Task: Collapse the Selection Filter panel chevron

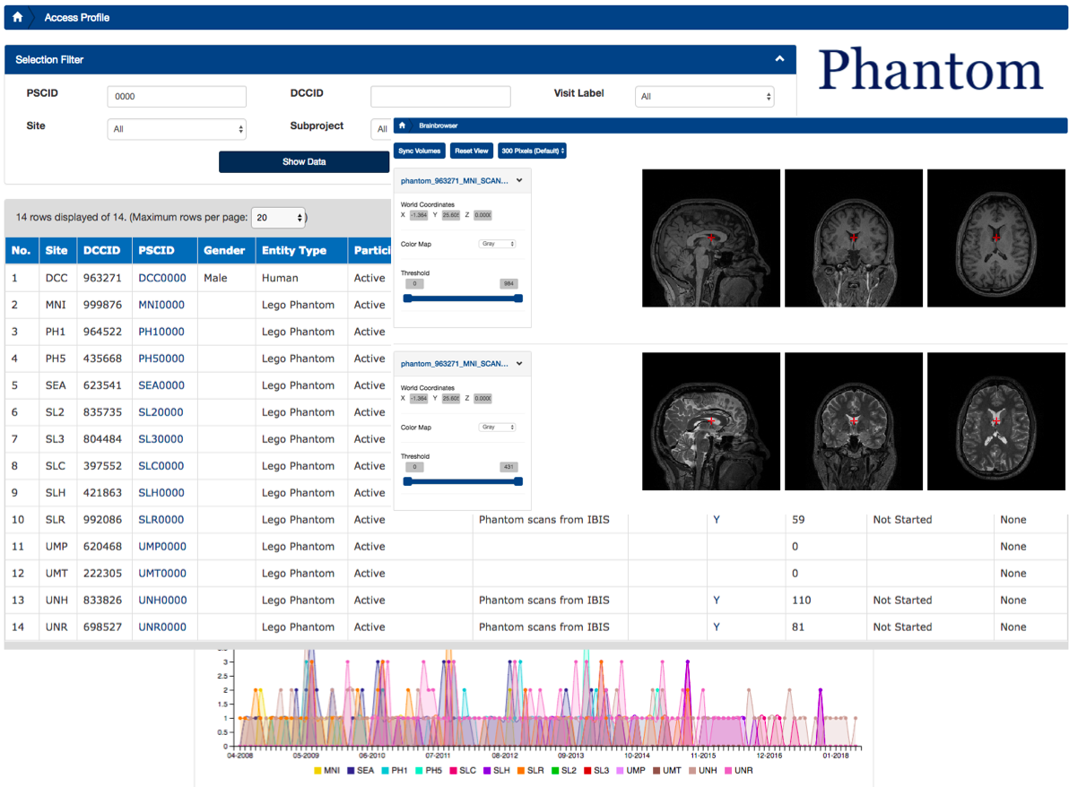Action: [779, 59]
